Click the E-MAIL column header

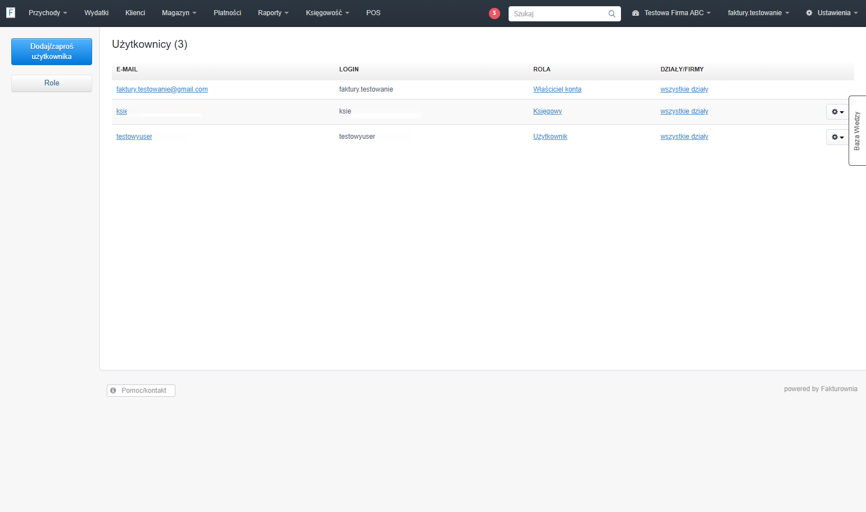[127, 69]
